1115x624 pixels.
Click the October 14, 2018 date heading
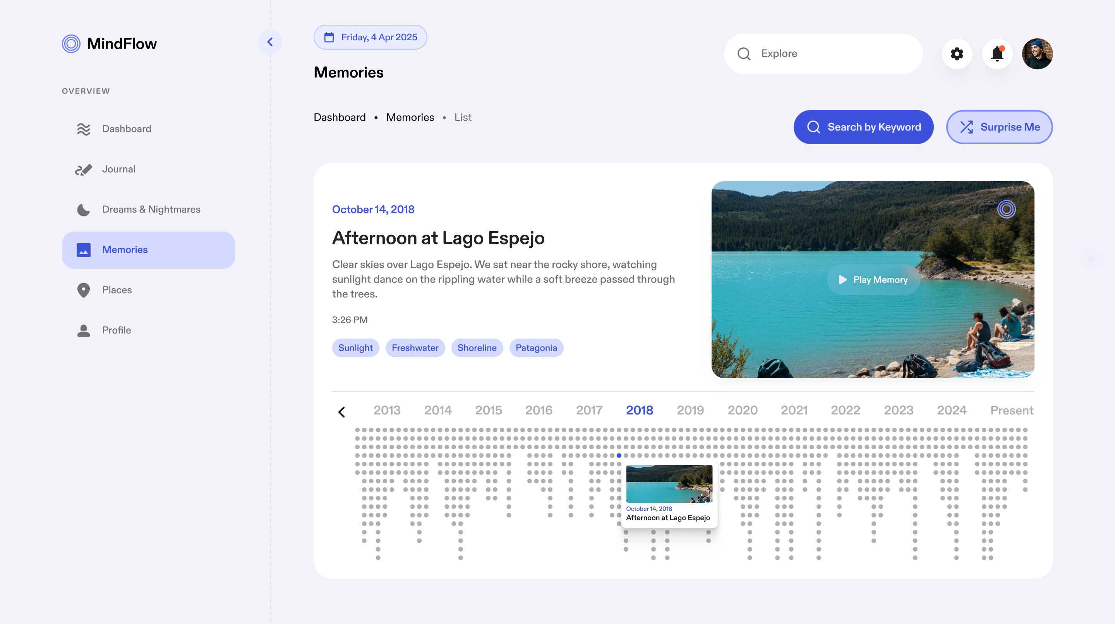tap(373, 210)
